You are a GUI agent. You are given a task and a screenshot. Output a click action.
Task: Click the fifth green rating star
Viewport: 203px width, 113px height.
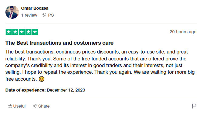pos(35,32)
